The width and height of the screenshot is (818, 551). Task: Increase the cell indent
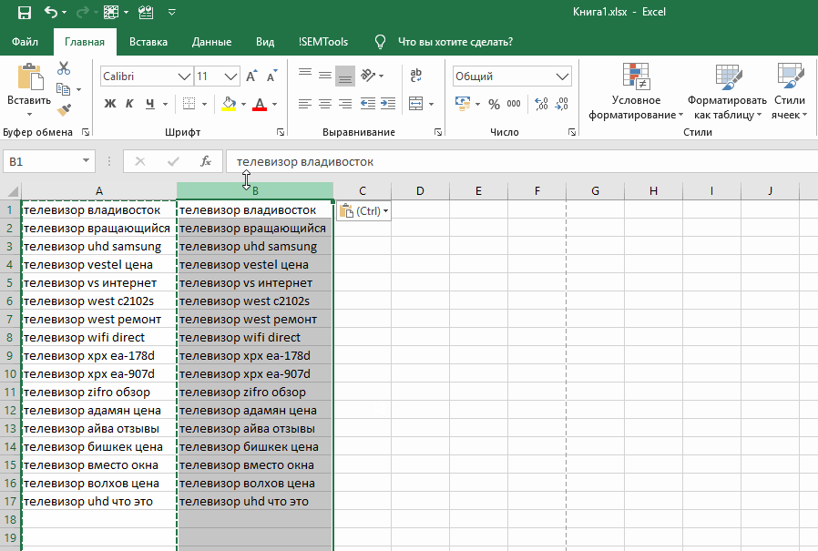(388, 103)
